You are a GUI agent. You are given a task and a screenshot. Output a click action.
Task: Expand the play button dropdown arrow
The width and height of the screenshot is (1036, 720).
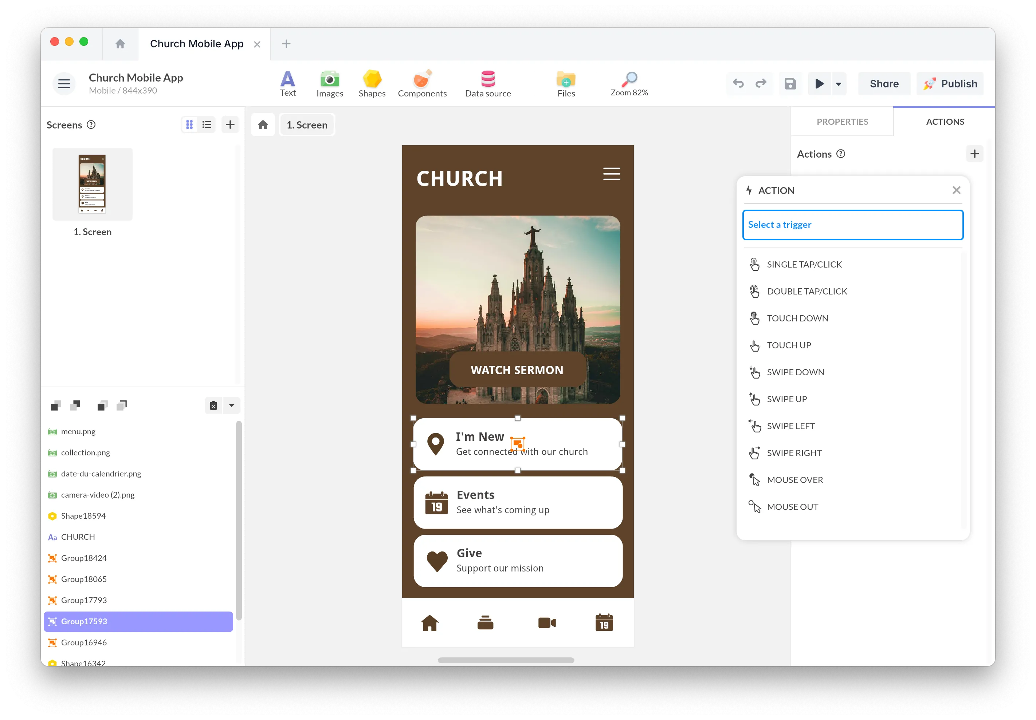838,84
